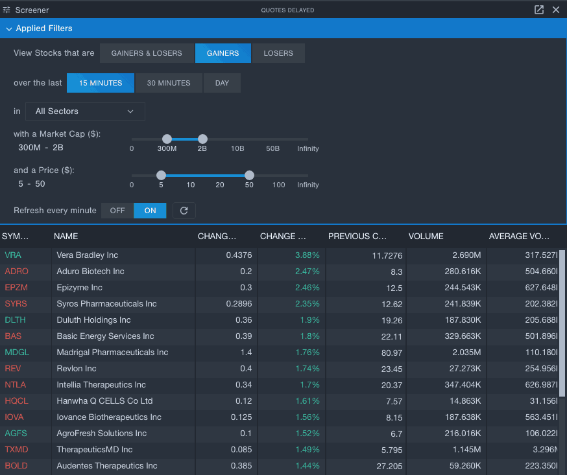This screenshot has width=567, height=475.
Task: Click the screener settings sliders icon
Action: point(7,10)
